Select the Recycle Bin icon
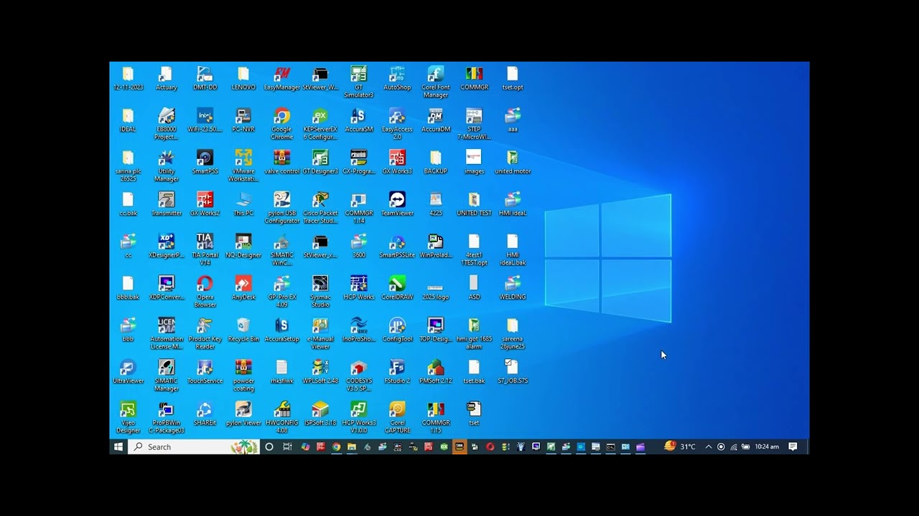The image size is (919, 516). point(243,330)
